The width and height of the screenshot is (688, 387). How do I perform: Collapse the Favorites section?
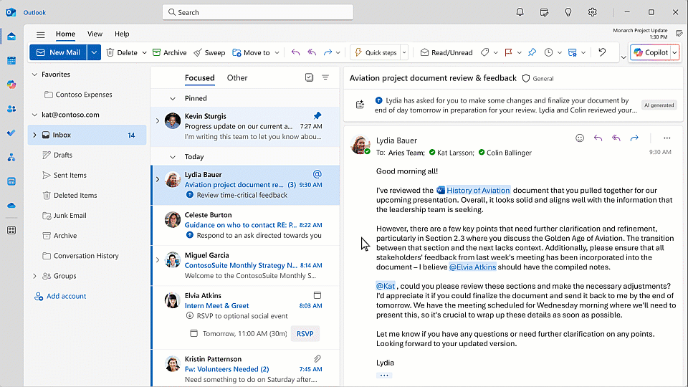(x=34, y=75)
